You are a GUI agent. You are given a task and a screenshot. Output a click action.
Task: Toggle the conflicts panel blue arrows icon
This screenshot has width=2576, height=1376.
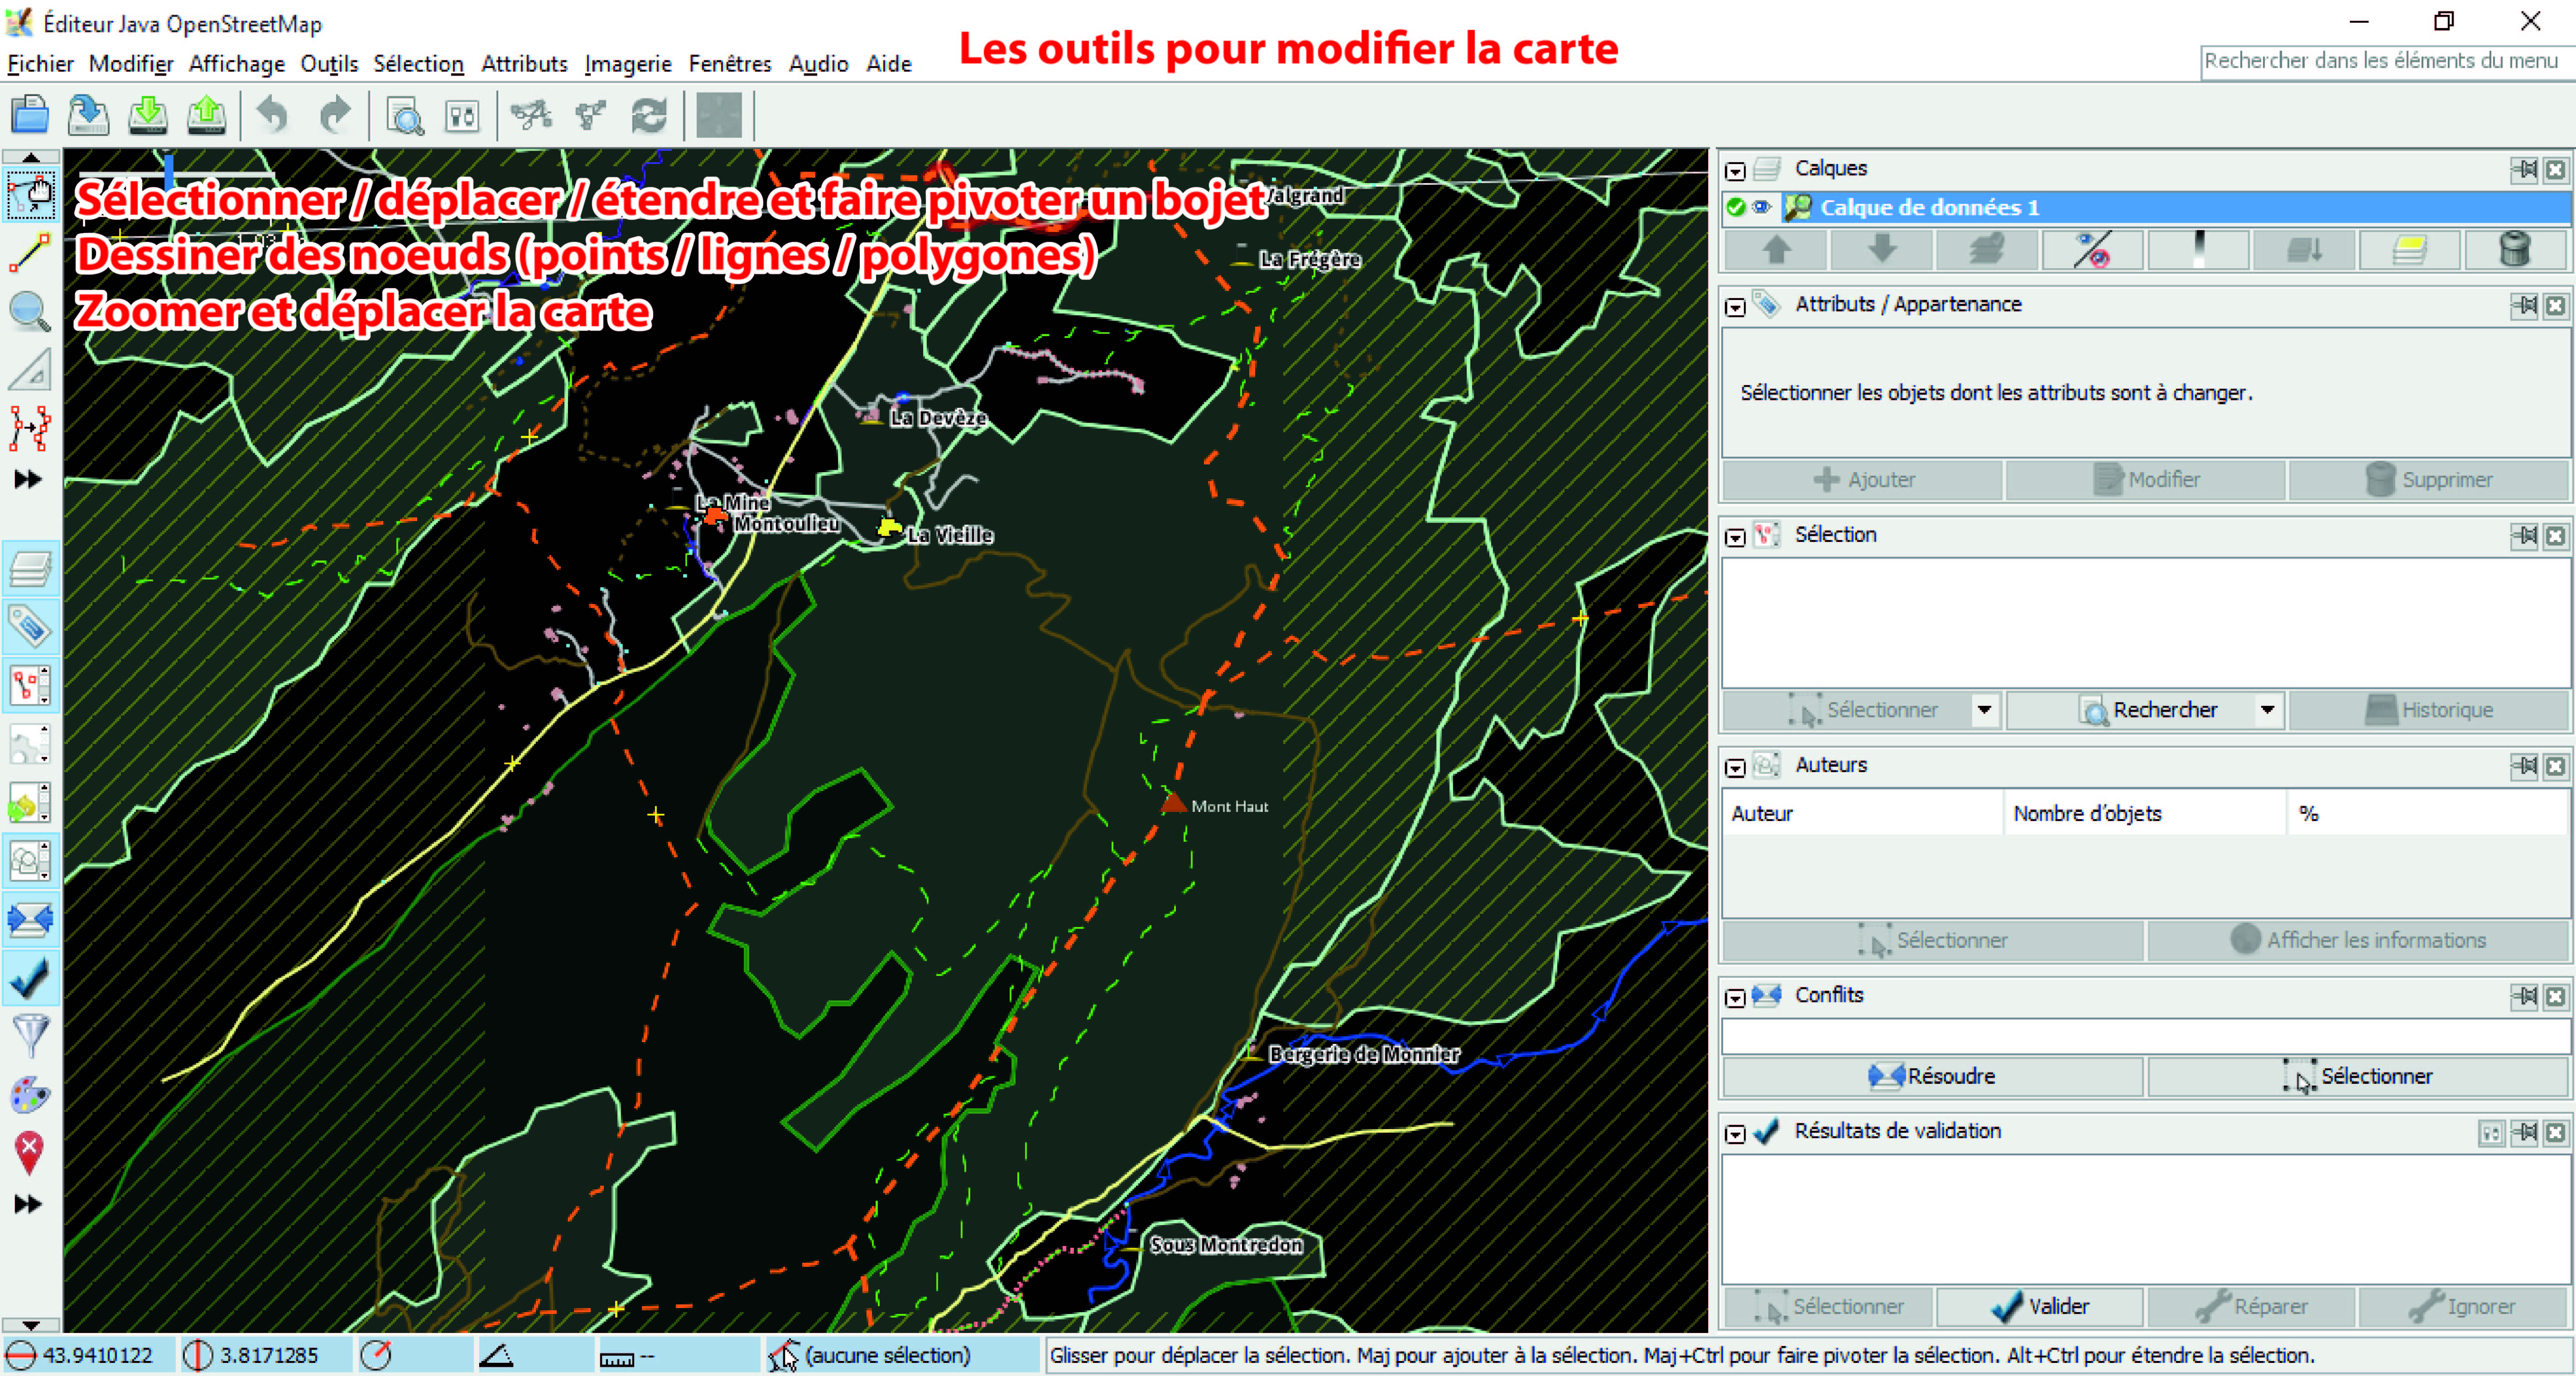point(30,920)
